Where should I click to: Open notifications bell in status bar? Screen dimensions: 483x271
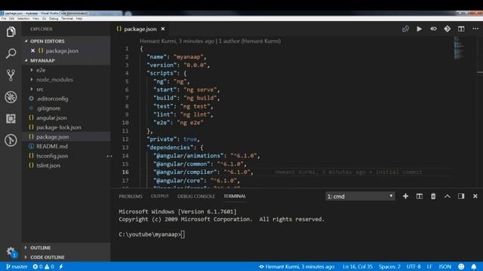click(474, 266)
